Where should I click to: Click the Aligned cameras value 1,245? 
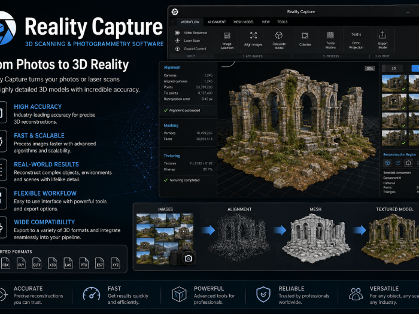click(208, 81)
